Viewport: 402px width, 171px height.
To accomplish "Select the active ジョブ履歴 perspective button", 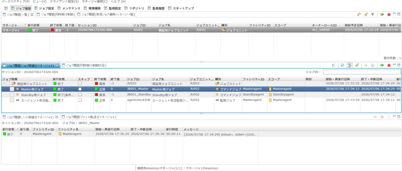I will [x=21, y=8].
